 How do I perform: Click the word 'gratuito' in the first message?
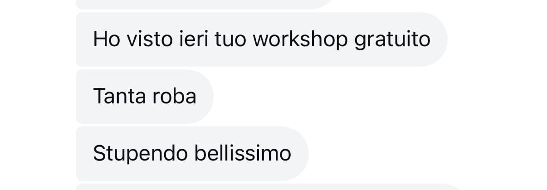(x=392, y=40)
